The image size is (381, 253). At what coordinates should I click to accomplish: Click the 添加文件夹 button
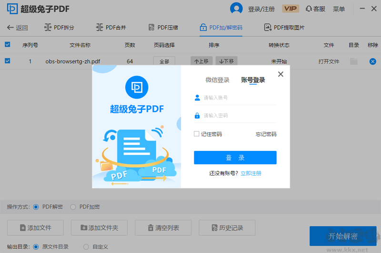click(99, 227)
